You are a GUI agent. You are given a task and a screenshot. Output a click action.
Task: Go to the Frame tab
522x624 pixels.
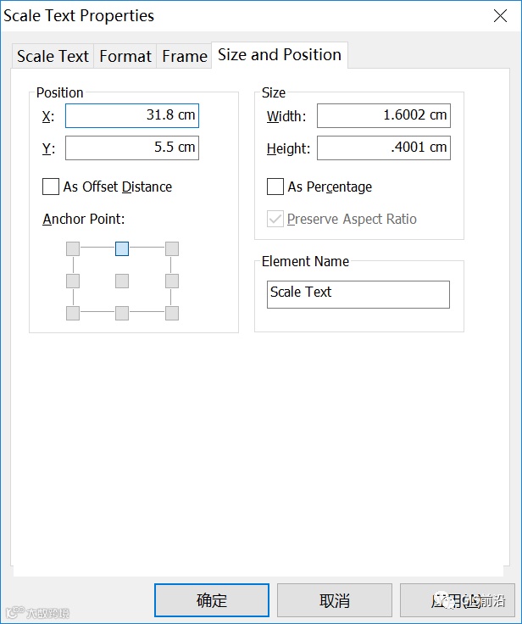pyautogui.click(x=184, y=56)
